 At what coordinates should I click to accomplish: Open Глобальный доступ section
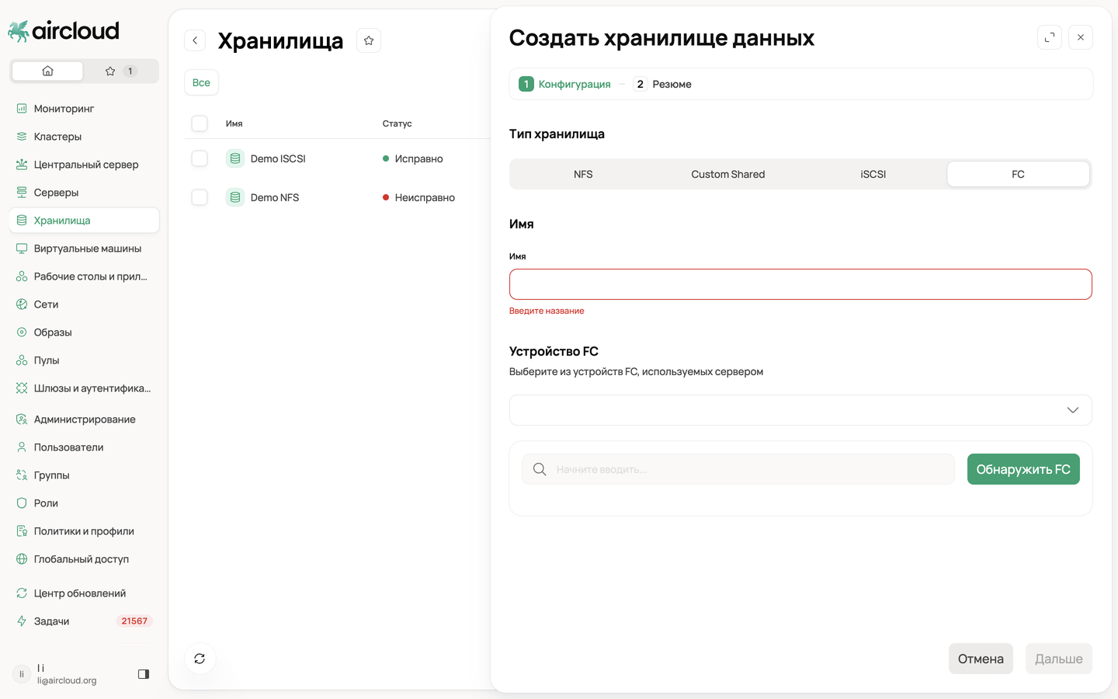point(84,559)
